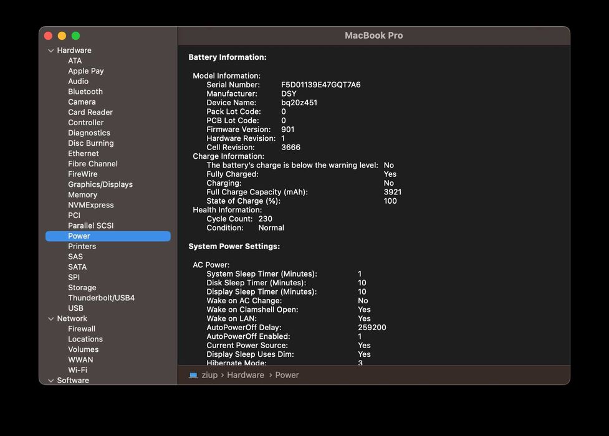Screen dimensions: 609x436
Task: Open WWAN entry
Action: (x=80, y=359)
